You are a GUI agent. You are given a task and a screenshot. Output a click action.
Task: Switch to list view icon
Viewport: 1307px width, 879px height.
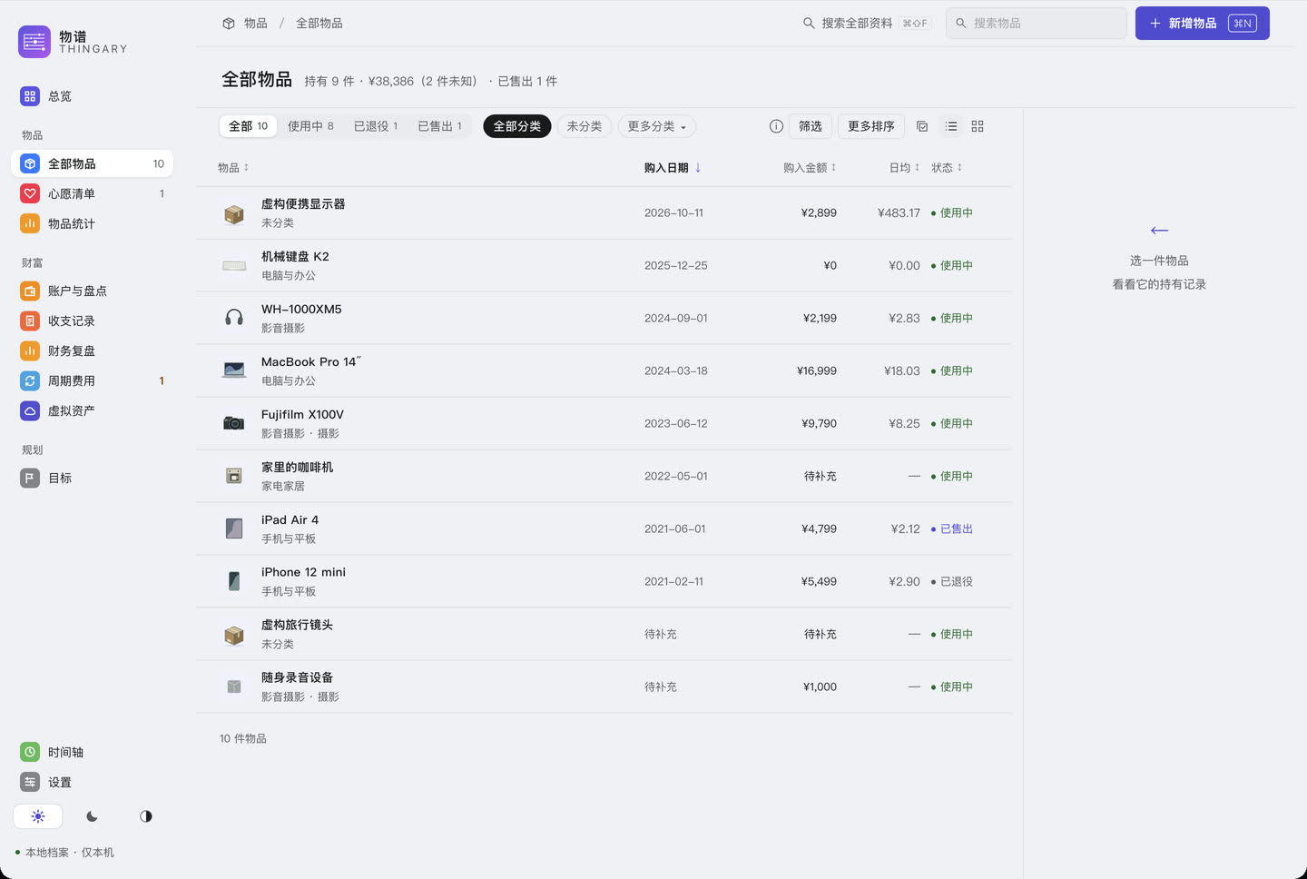pyautogui.click(x=951, y=126)
